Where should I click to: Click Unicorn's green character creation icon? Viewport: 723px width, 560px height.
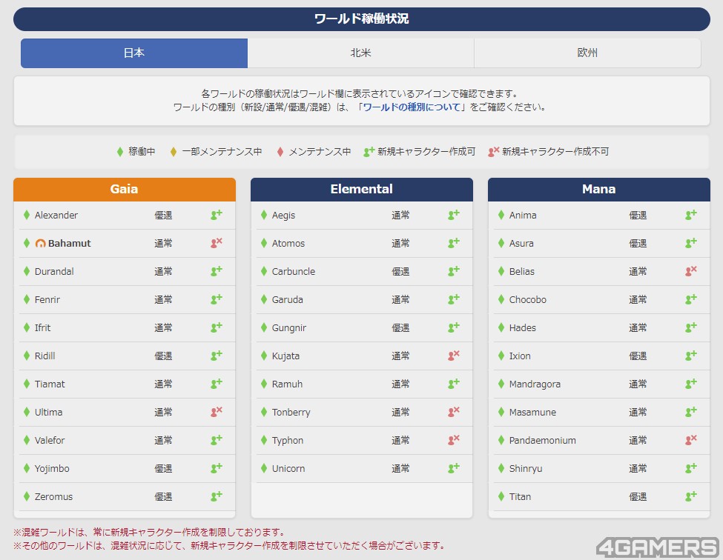pos(454,468)
